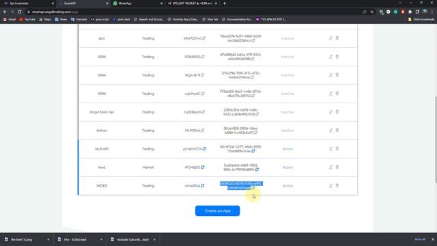The image size is (437, 246).
Task: Open the pine script bookmark
Action: (x=100, y=19)
